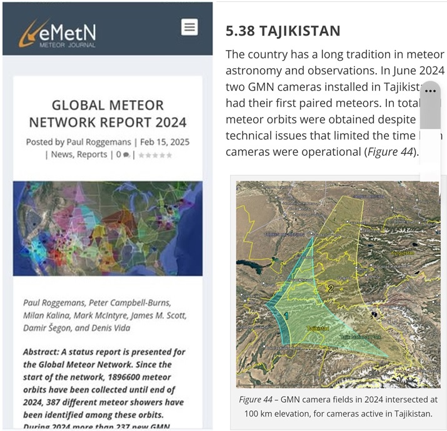Click camera field label 2 on map

tap(331, 288)
